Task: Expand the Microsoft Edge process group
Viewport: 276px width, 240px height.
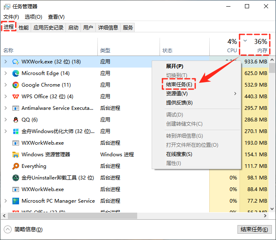Action: coord(6,73)
